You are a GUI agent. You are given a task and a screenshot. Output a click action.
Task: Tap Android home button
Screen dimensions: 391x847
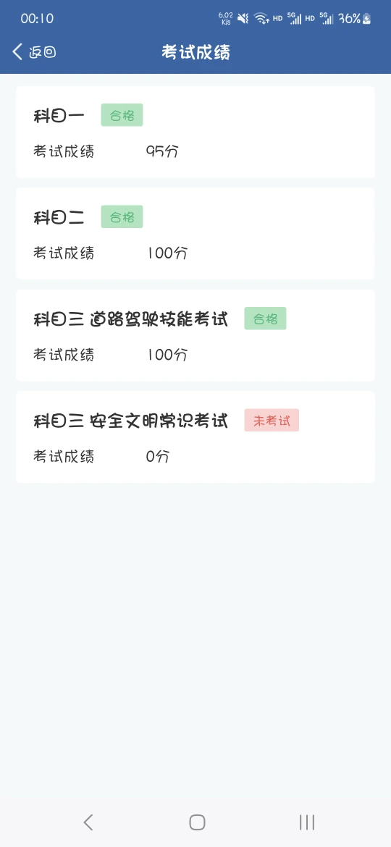(x=197, y=822)
